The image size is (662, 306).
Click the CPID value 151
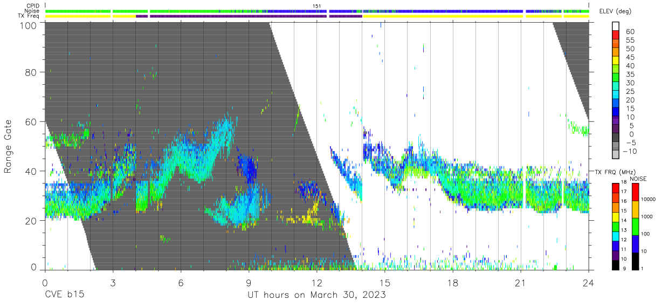317,6
